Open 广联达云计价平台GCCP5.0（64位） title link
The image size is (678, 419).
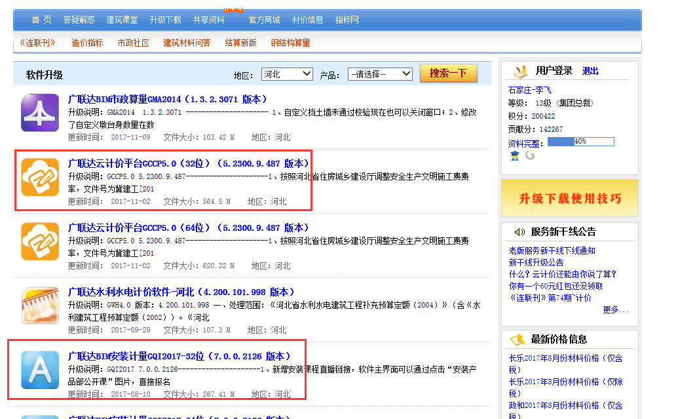coord(189,228)
